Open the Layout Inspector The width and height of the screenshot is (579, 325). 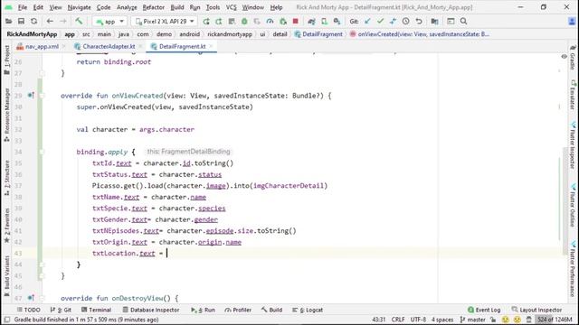(536, 310)
